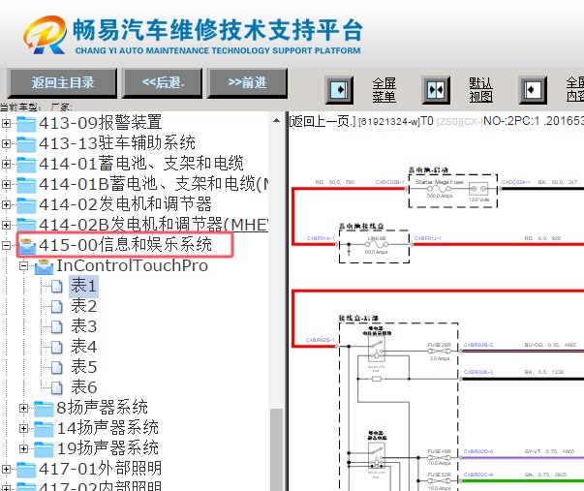Click the 返回主目录 button
The height and width of the screenshot is (491, 584).
pos(62,82)
